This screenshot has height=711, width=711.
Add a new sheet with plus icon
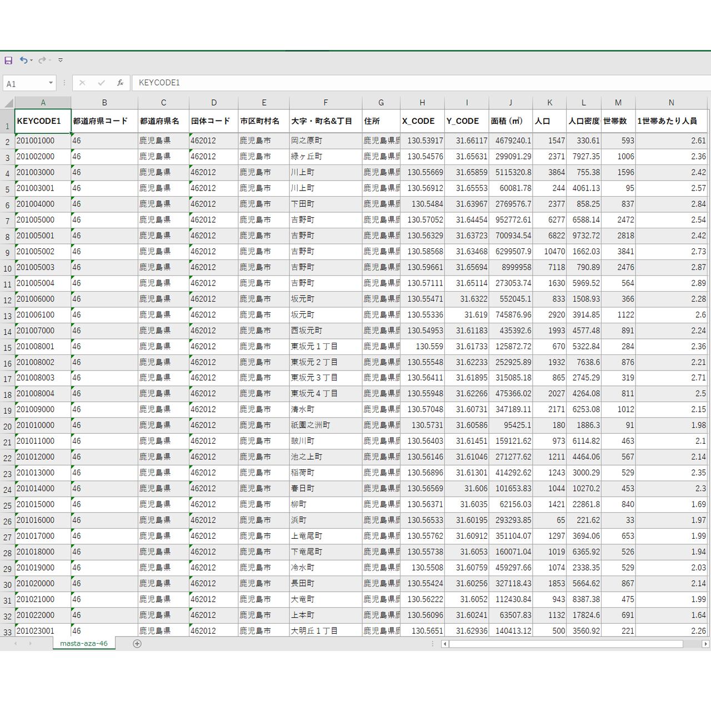click(137, 643)
